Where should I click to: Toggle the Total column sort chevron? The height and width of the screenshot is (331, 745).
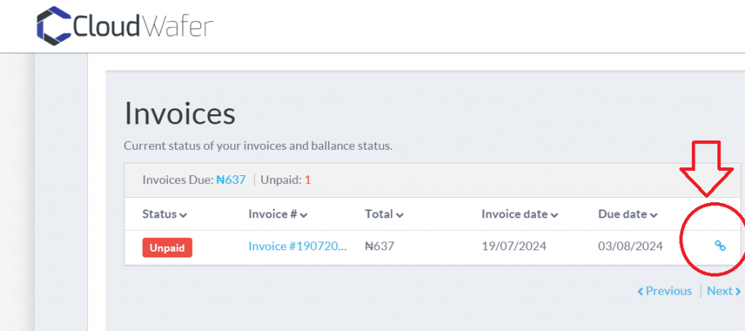pyautogui.click(x=399, y=215)
